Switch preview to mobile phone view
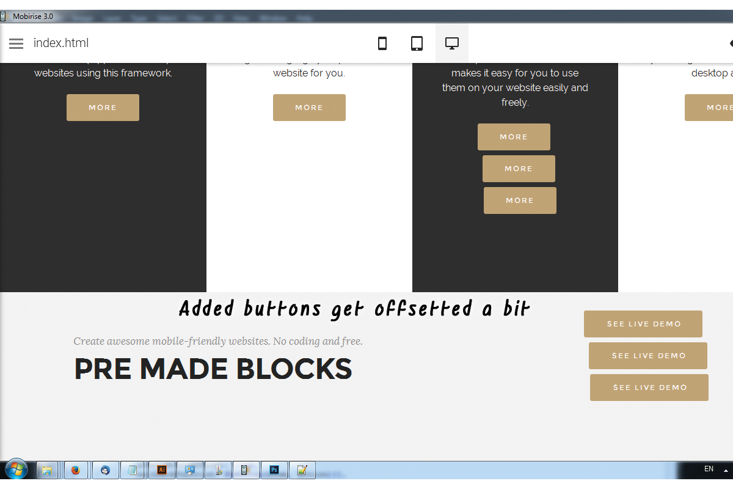This screenshot has height=489, width=733. [x=382, y=43]
